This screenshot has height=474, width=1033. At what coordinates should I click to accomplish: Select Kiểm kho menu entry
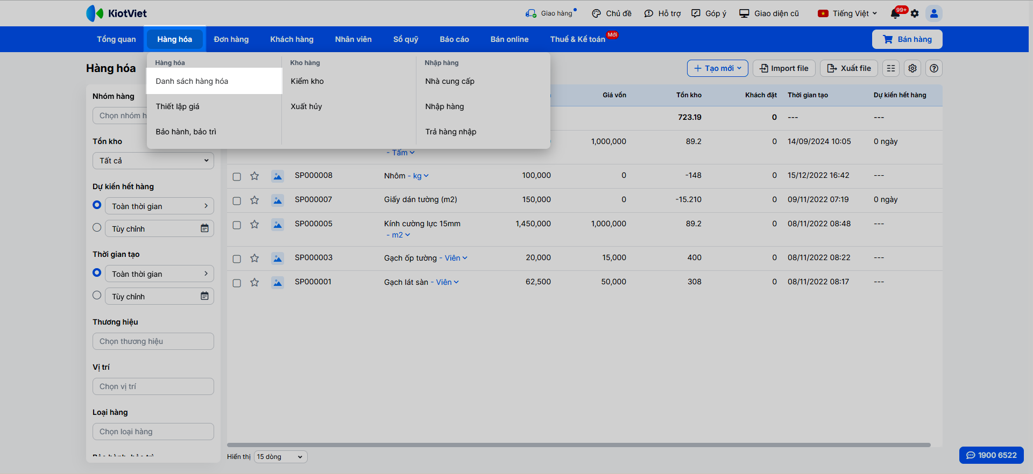tap(307, 81)
